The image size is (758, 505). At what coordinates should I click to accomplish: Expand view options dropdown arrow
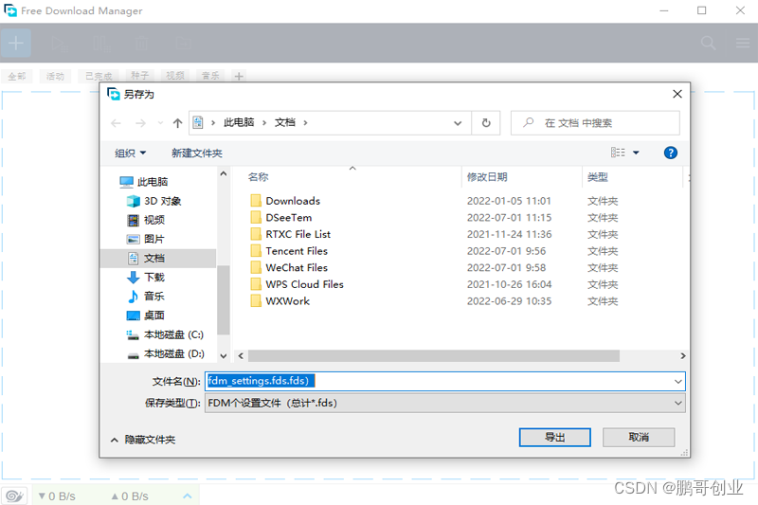click(636, 153)
